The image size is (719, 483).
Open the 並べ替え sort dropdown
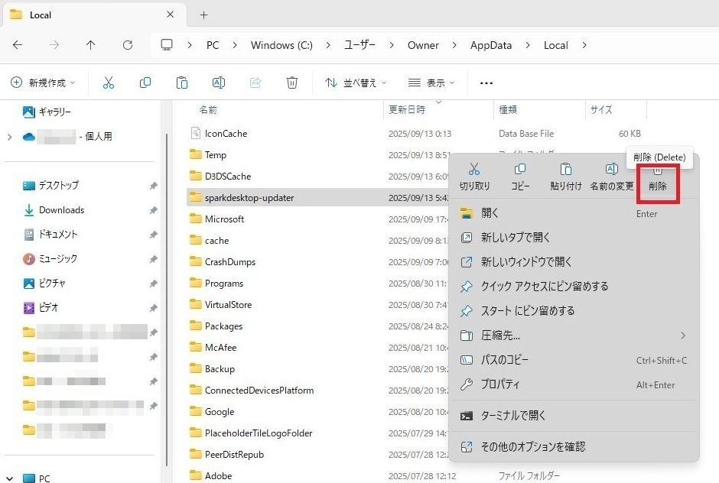[x=356, y=83]
